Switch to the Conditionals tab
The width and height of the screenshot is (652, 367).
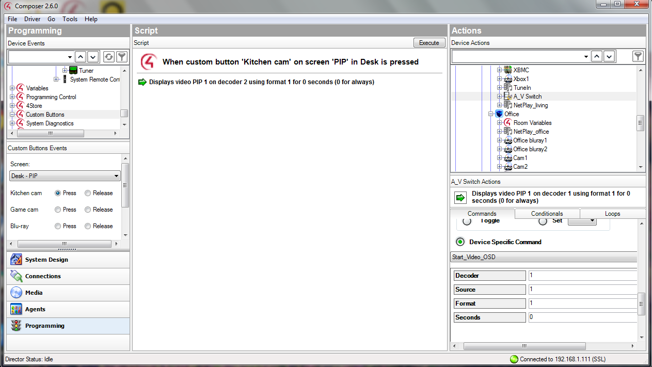[x=547, y=214]
